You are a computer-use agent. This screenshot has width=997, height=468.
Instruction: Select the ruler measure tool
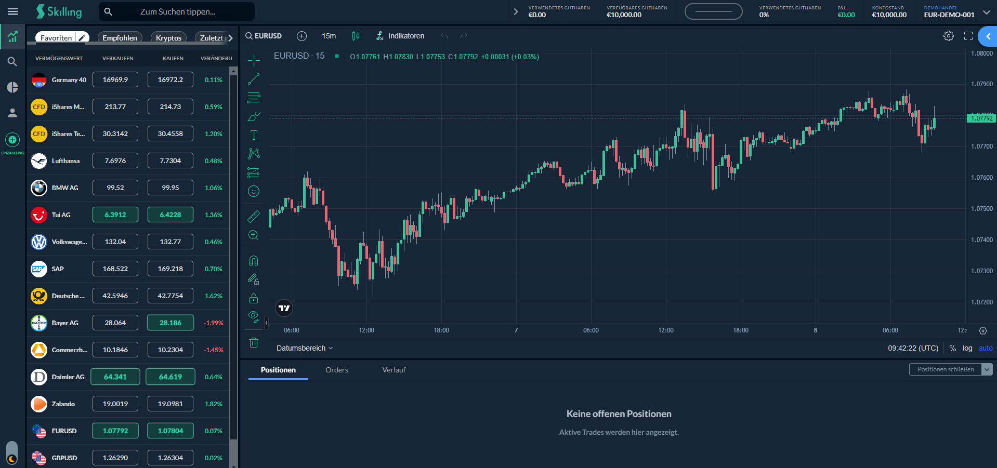tap(254, 216)
